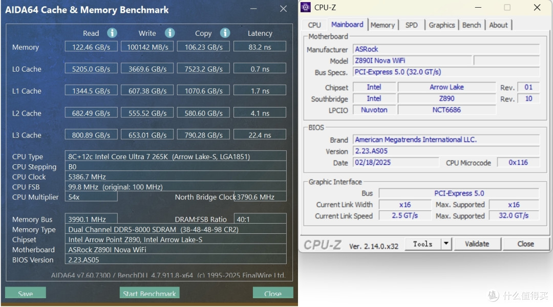553x307 pixels.
Task: Click the L2 Cache Latency value 4.1 ns
Action: pyautogui.click(x=260, y=113)
